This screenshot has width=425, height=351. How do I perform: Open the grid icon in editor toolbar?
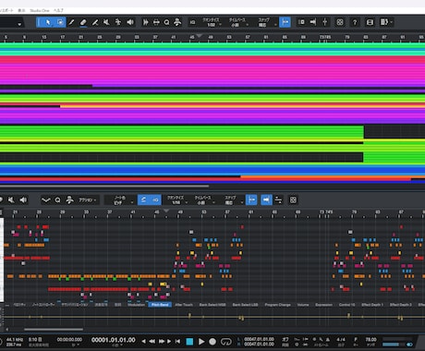pos(293,200)
